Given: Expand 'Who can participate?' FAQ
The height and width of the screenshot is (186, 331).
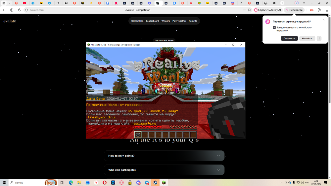Looking at the screenshot, I should [164, 170].
